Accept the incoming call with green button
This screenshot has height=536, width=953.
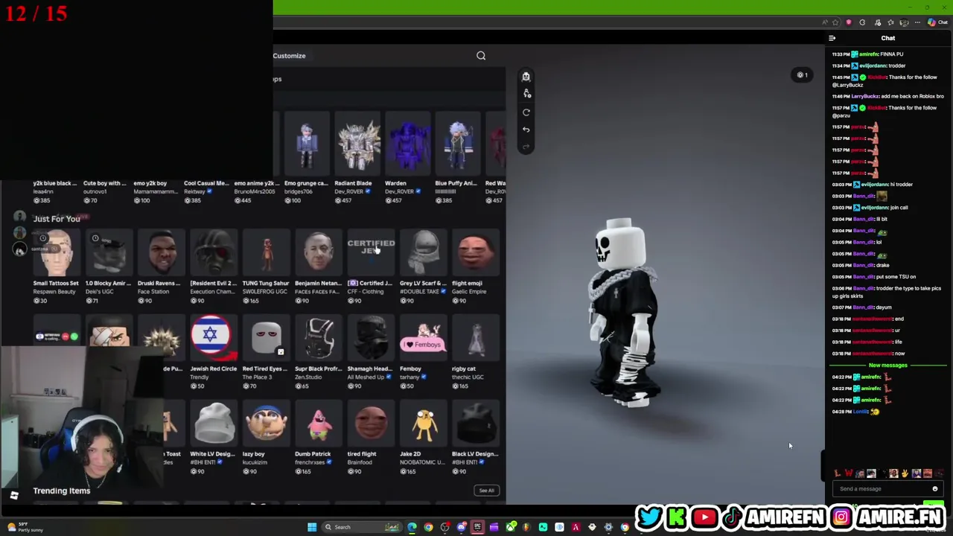[x=74, y=336]
